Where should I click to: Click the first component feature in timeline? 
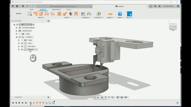point(31,103)
